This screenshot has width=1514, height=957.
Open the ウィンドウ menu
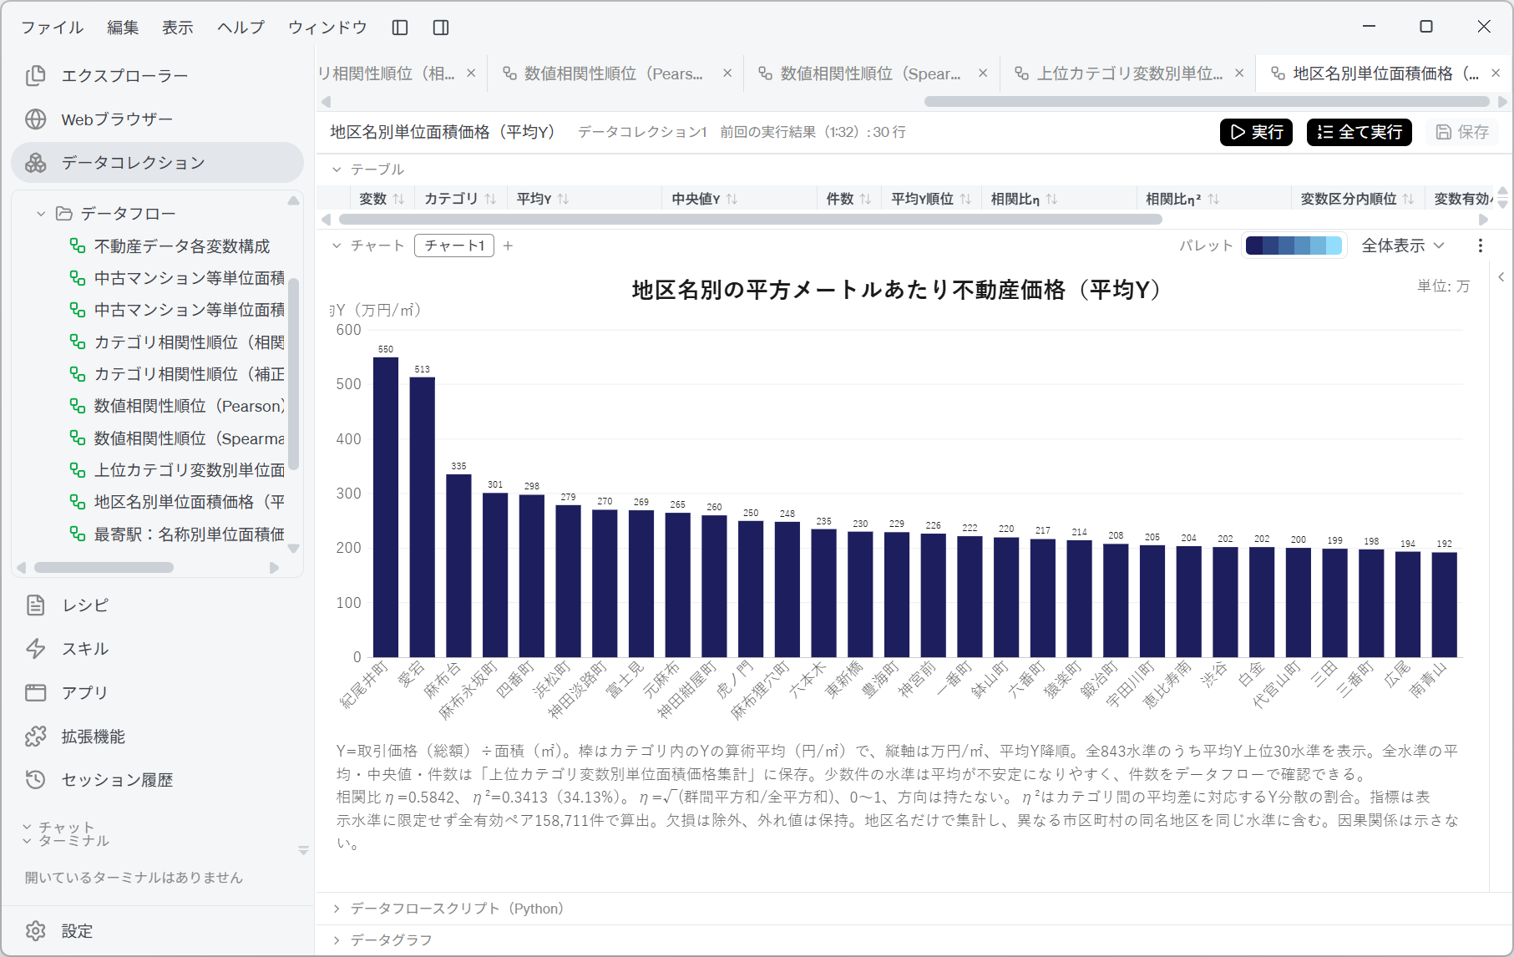point(327,28)
